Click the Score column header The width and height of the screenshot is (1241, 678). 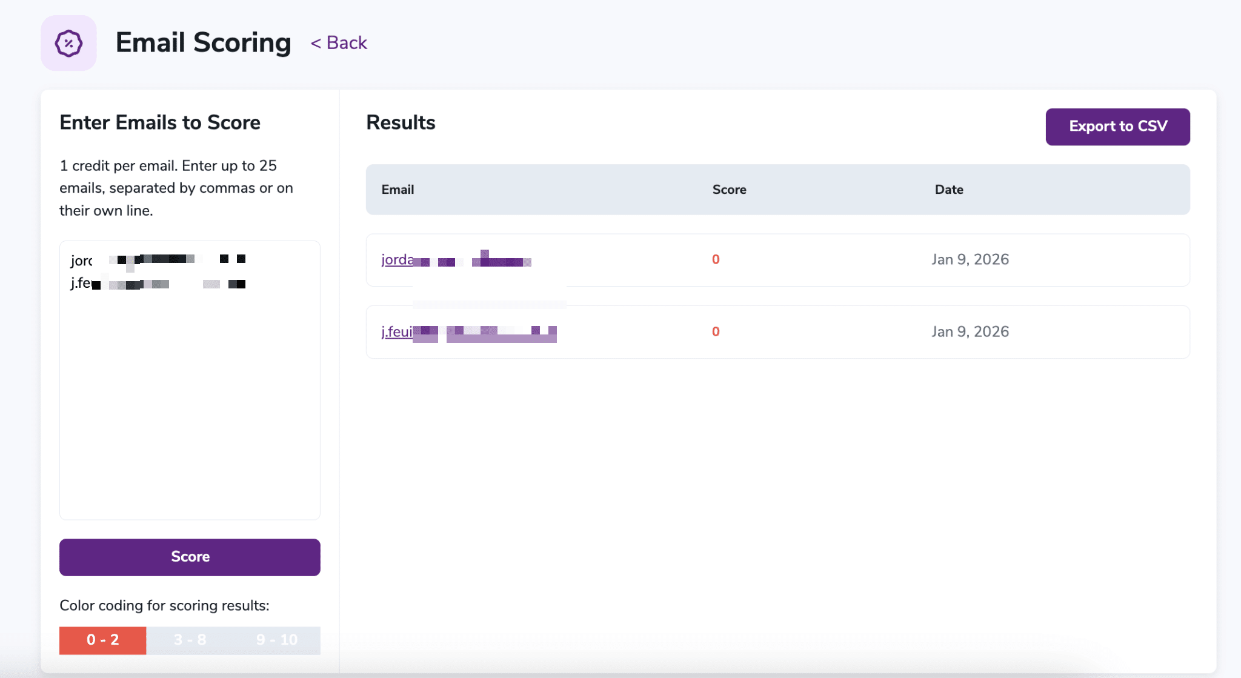coord(729,190)
